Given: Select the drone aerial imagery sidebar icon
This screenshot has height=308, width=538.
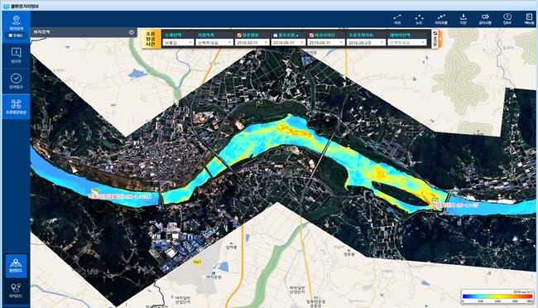Looking at the screenshot, I should click(x=16, y=104).
